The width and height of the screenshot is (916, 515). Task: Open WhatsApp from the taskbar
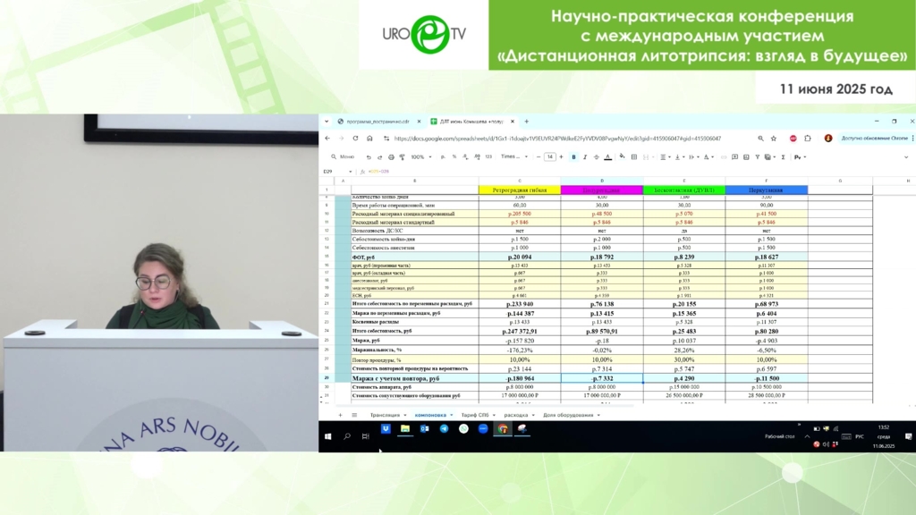click(x=463, y=429)
